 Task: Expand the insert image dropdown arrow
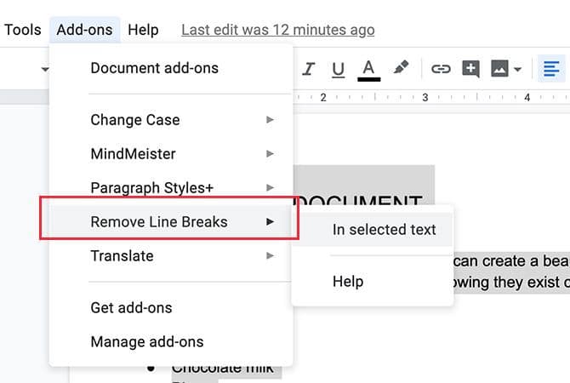click(517, 69)
